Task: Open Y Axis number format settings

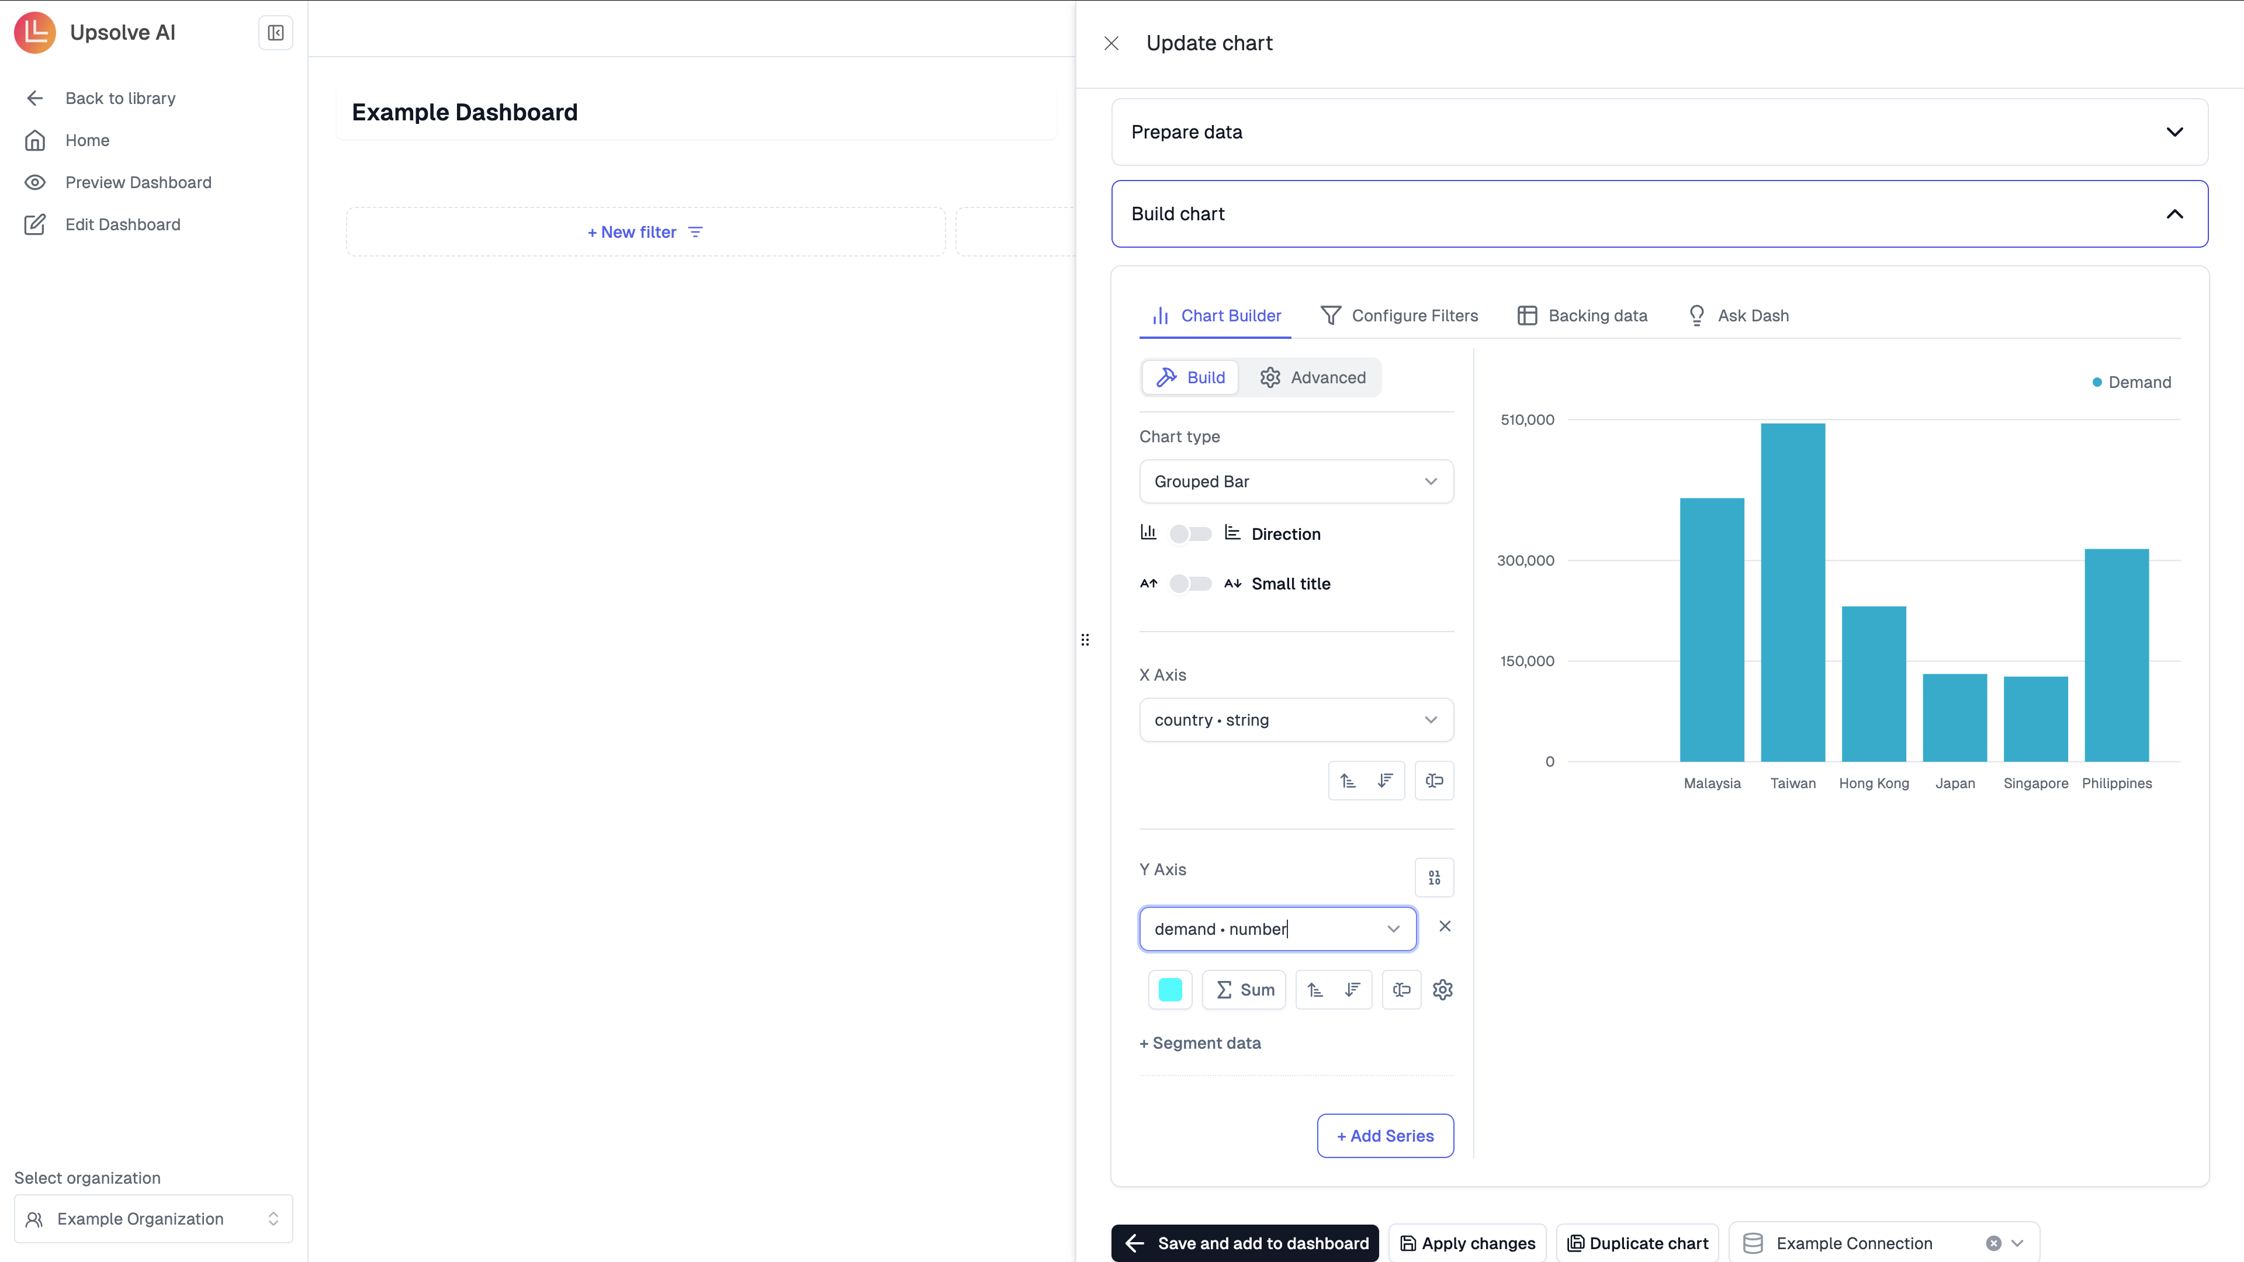Action: 1434,878
